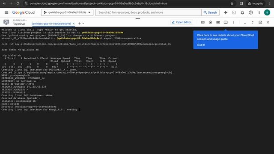Viewport: 274px width, 154px height.
Task: Open Cloud Shell in a new window
Action: pos(260,22)
